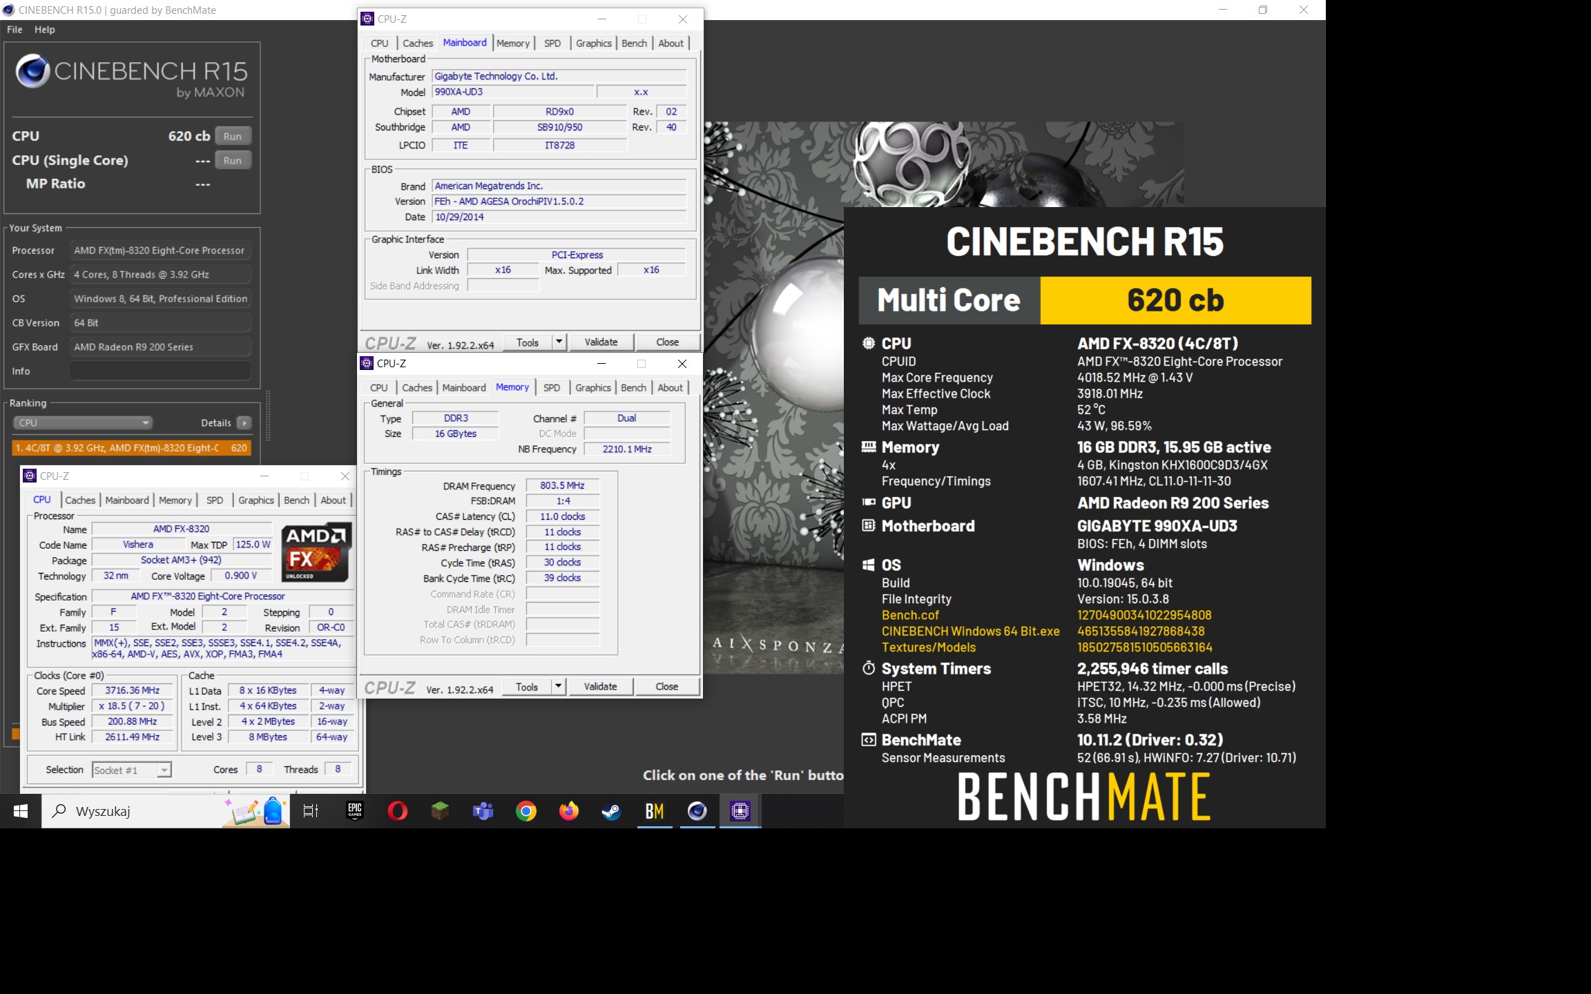The image size is (1591, 994).
Task: Launch Epic Games from taskbar
Action: [x=355, y=811]
